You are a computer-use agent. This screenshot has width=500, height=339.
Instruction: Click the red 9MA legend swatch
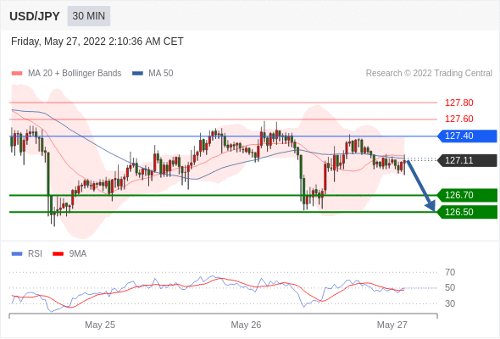58,254
